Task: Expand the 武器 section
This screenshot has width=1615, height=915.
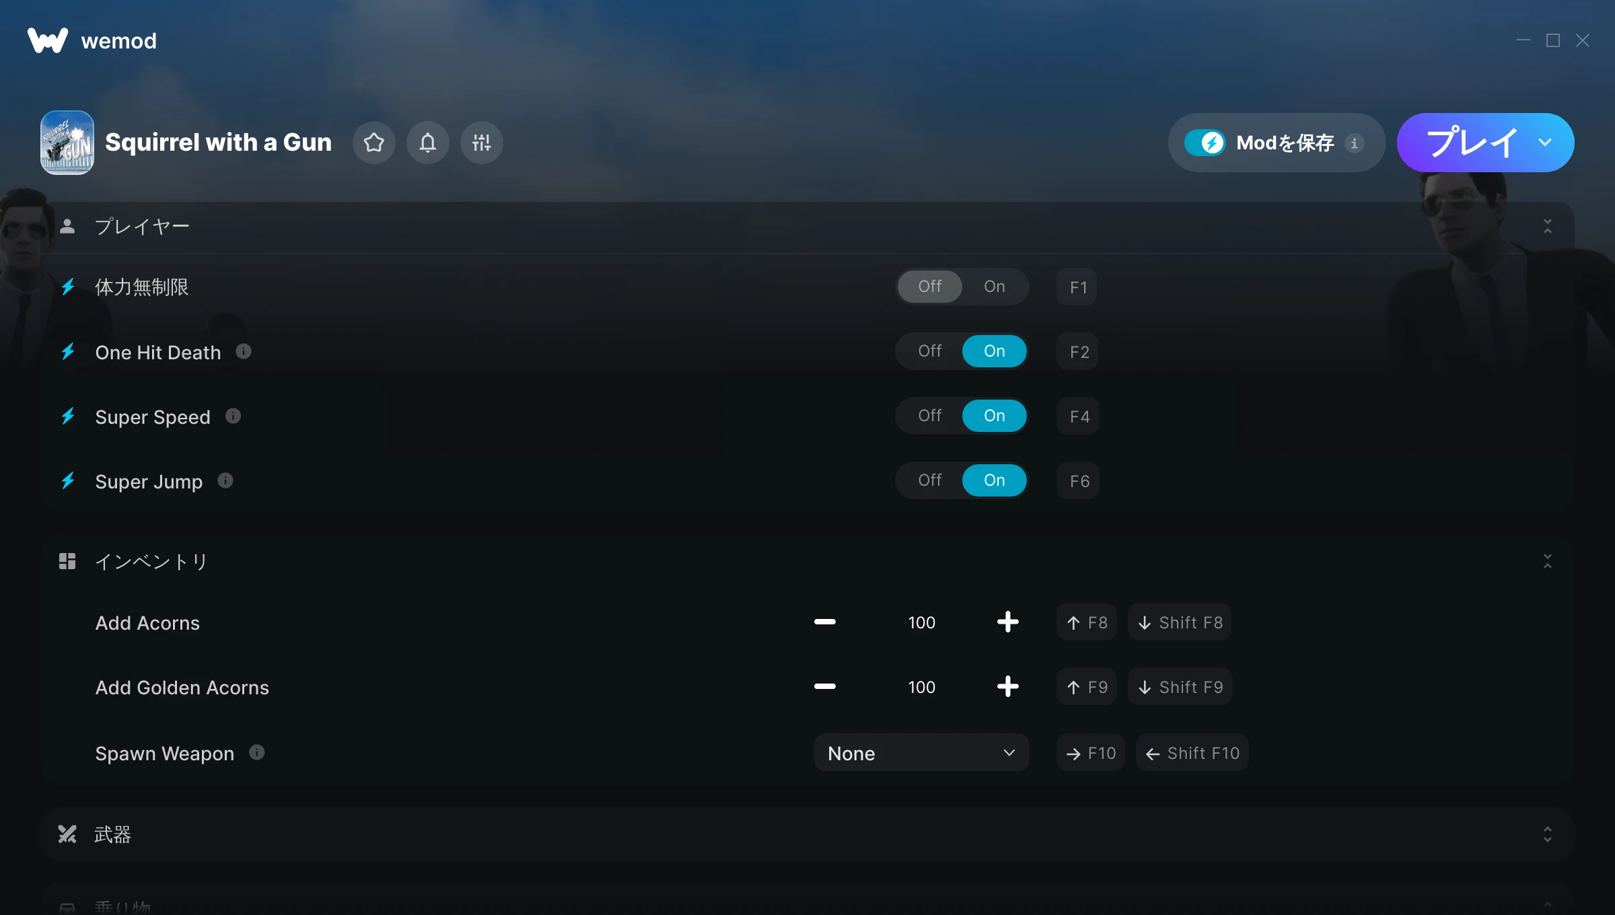Action: tap(1548, 834)
